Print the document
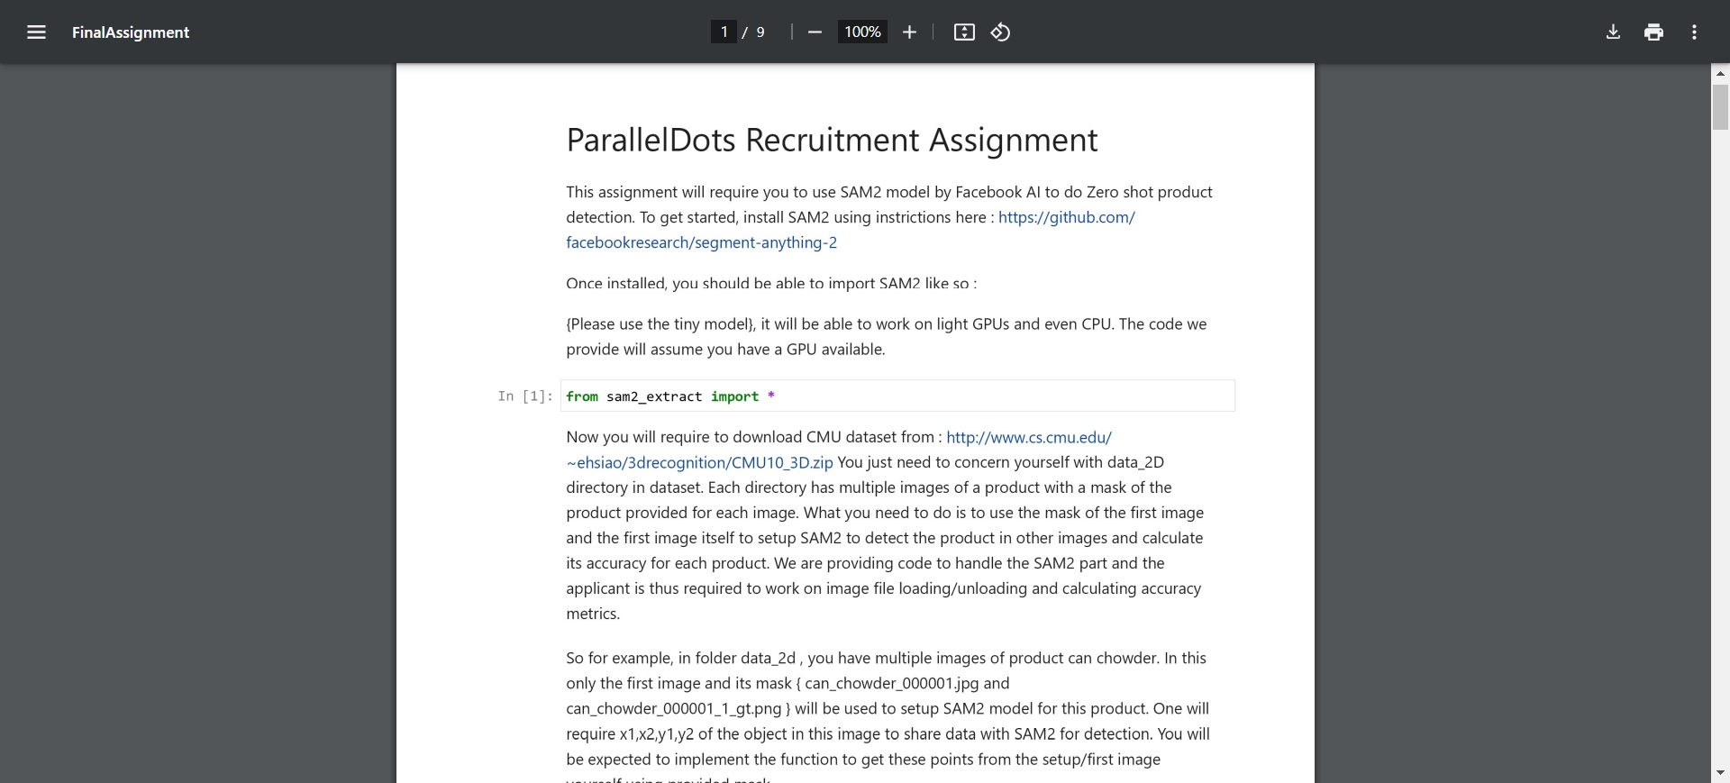1730x783 pixels. [x=1653, y=32]
